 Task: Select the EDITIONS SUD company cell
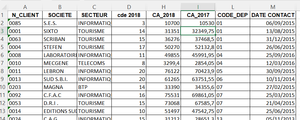60,111
